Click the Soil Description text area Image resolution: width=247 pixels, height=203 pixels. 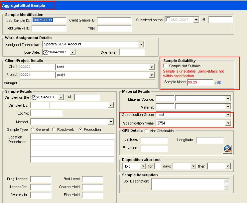(x=188, y=184)
